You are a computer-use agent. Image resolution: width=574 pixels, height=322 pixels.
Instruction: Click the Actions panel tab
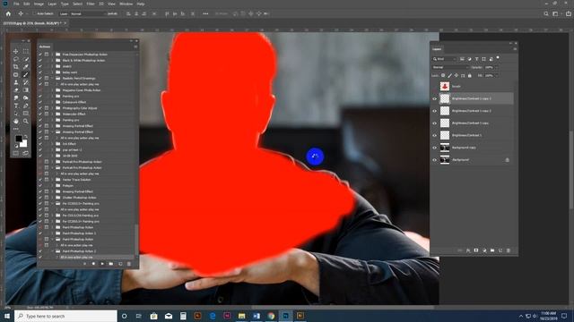click(45, 47)
